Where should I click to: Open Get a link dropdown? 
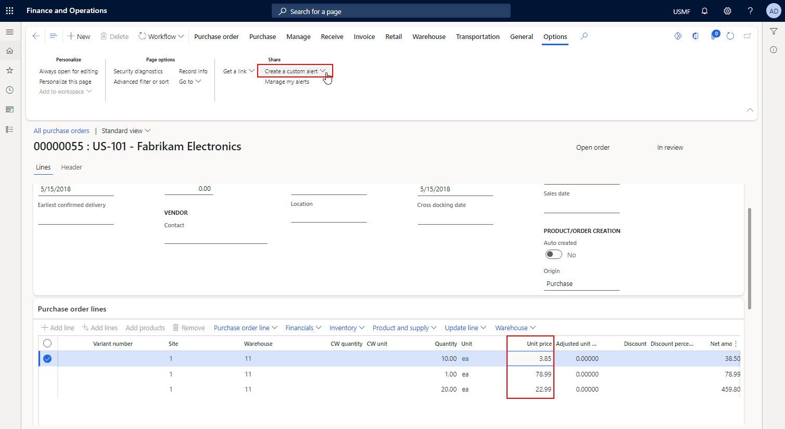click(238, 71)
